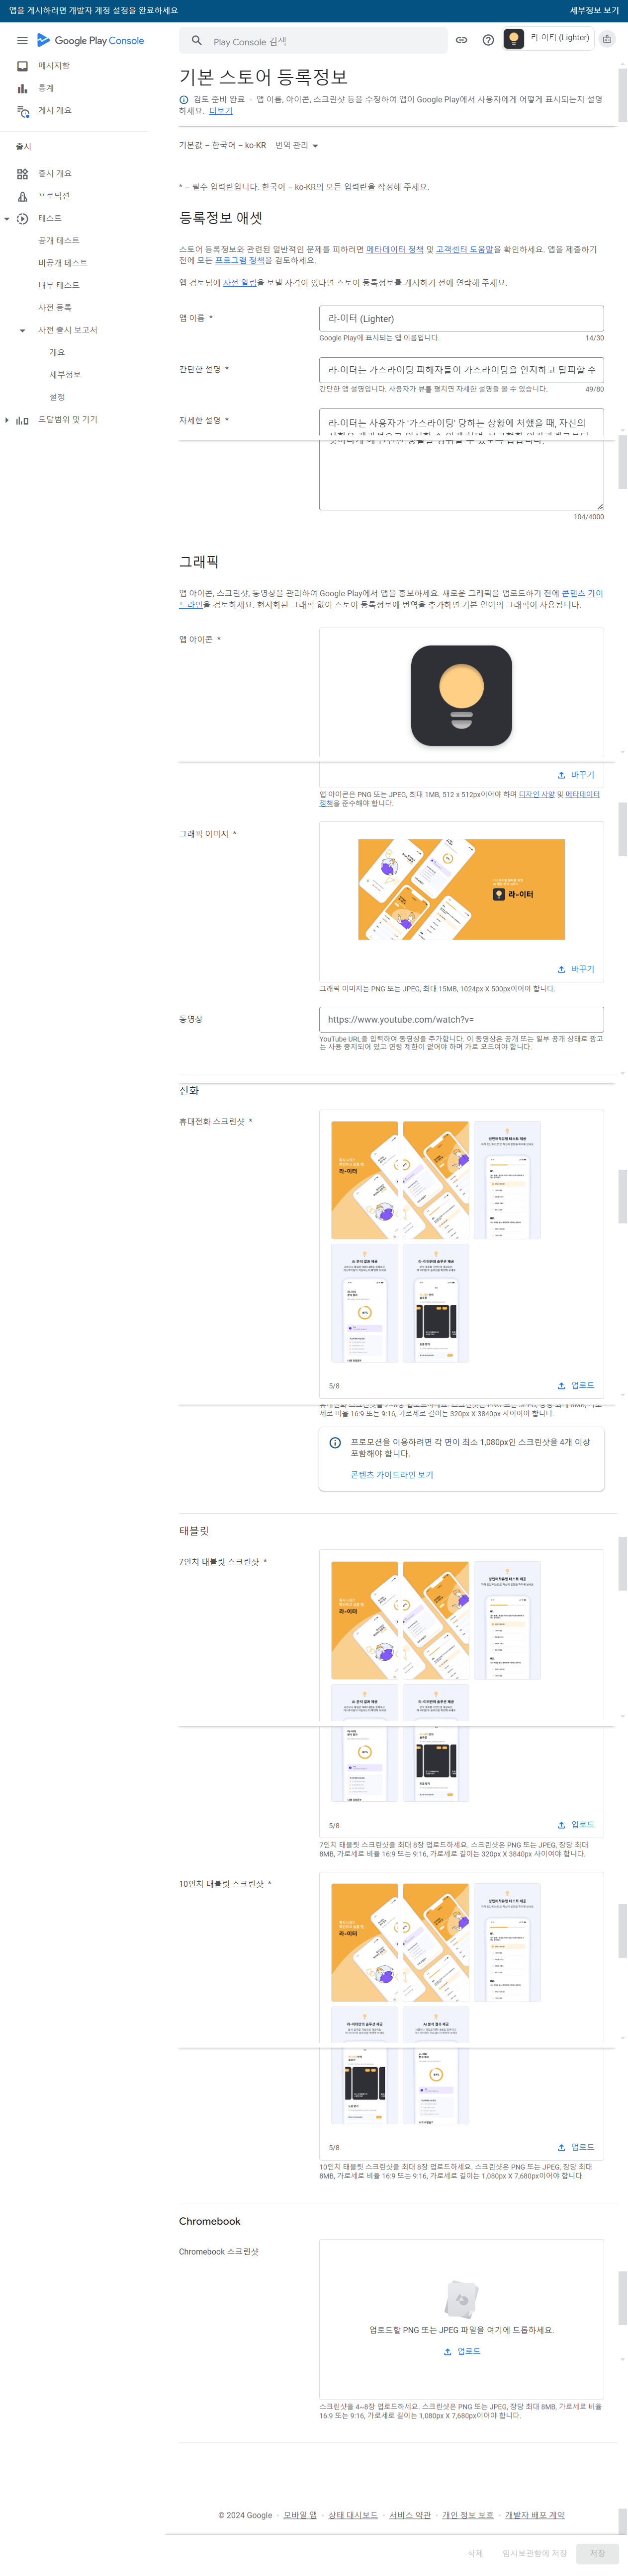This screenshot has height=2576, width=628.
Task: Open 세부정보 under 사전 출시 보고서
Action: point(65,375)
